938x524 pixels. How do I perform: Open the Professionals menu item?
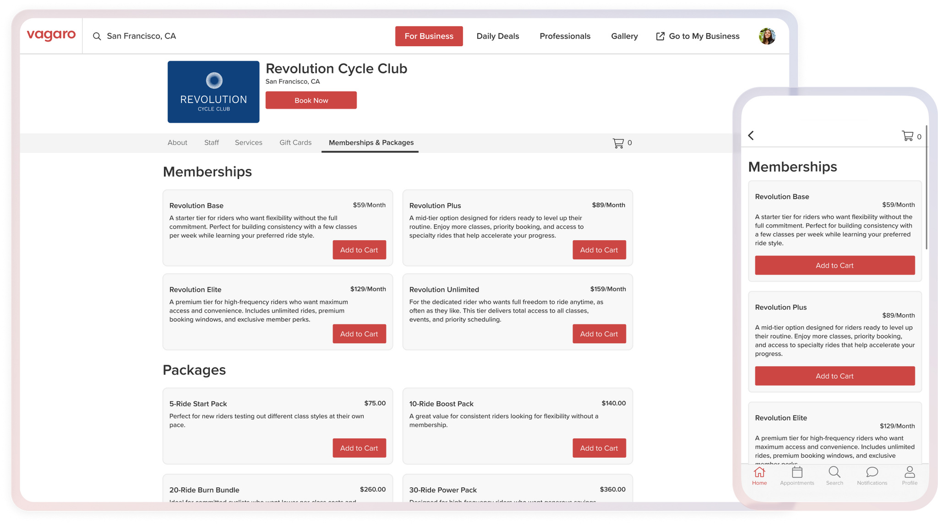click(565, 36)
